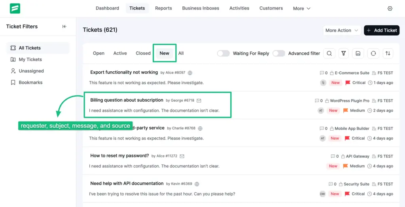
Task: Click red Critical flag on Export ticket
Action: pyautogui.click(x=348, y=83)
